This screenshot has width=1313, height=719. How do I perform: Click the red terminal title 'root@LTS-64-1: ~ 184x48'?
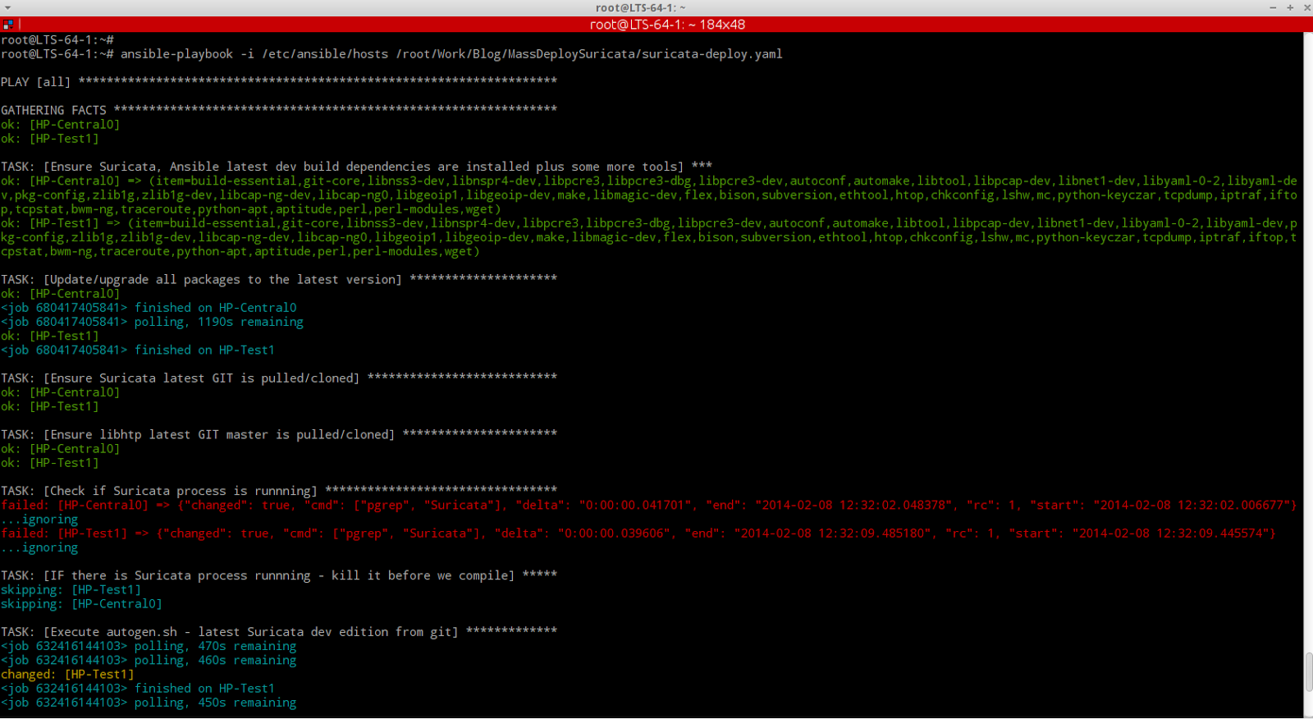(667, 25)
